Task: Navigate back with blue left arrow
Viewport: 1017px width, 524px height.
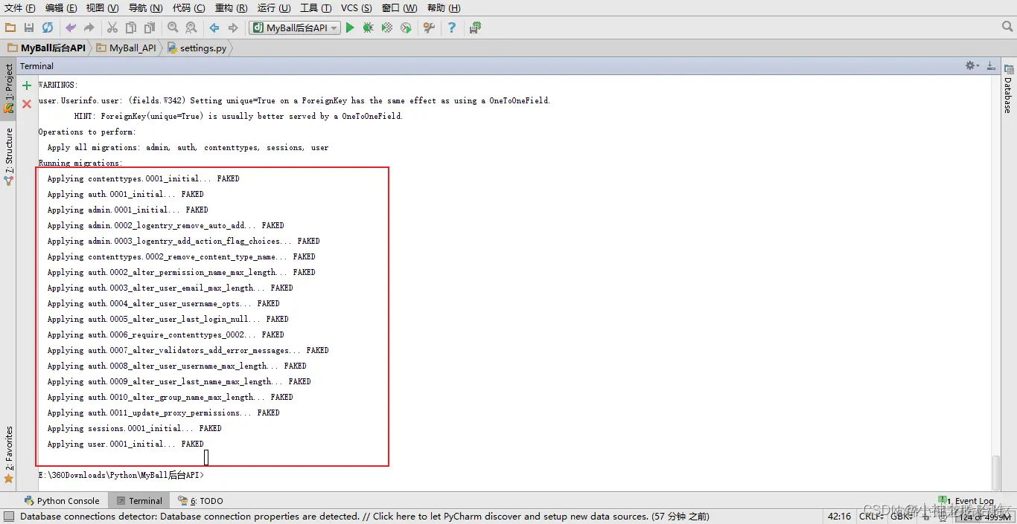Action: click(x=214, y=28)
